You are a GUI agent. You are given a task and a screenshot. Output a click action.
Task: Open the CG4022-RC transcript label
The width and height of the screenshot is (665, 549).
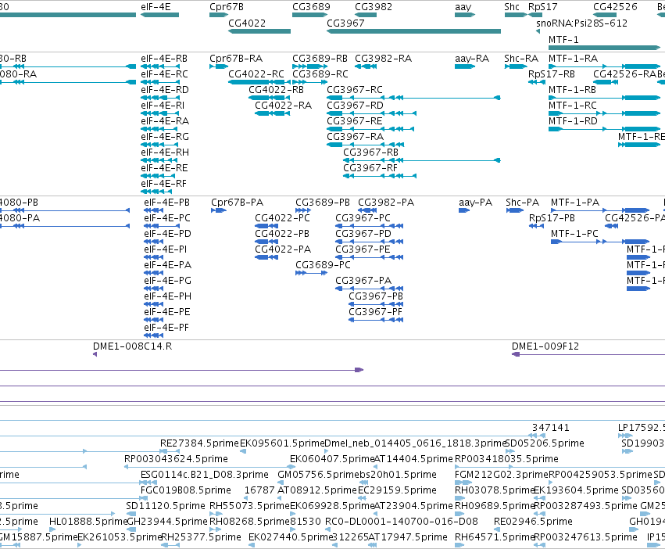pos(256,74)
